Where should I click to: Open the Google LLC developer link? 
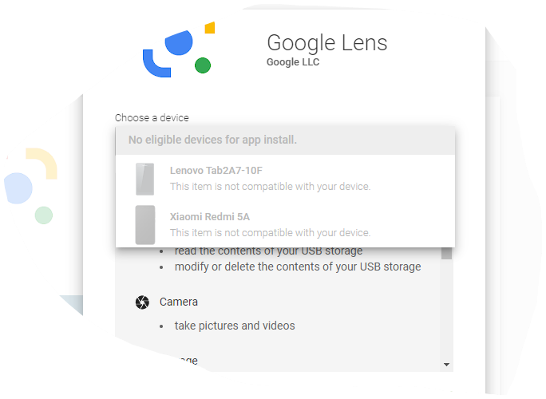(293, 62)
